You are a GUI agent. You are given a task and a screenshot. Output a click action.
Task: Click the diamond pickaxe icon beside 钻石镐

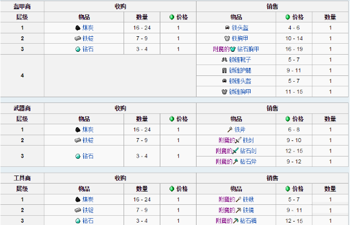pyautogui.click(x=236, y=221)
